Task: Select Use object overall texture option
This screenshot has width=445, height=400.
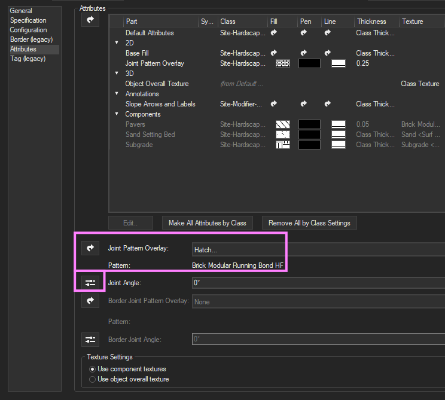Action: pos(92,379)
